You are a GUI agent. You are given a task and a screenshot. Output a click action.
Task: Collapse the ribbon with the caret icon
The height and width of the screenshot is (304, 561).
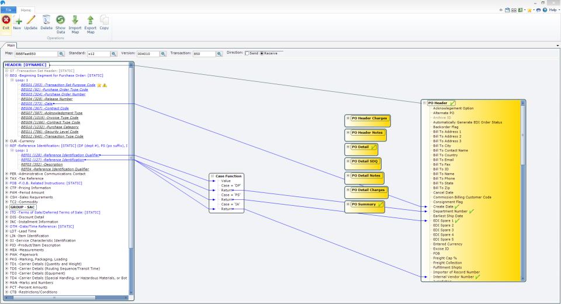pos(501,10)
